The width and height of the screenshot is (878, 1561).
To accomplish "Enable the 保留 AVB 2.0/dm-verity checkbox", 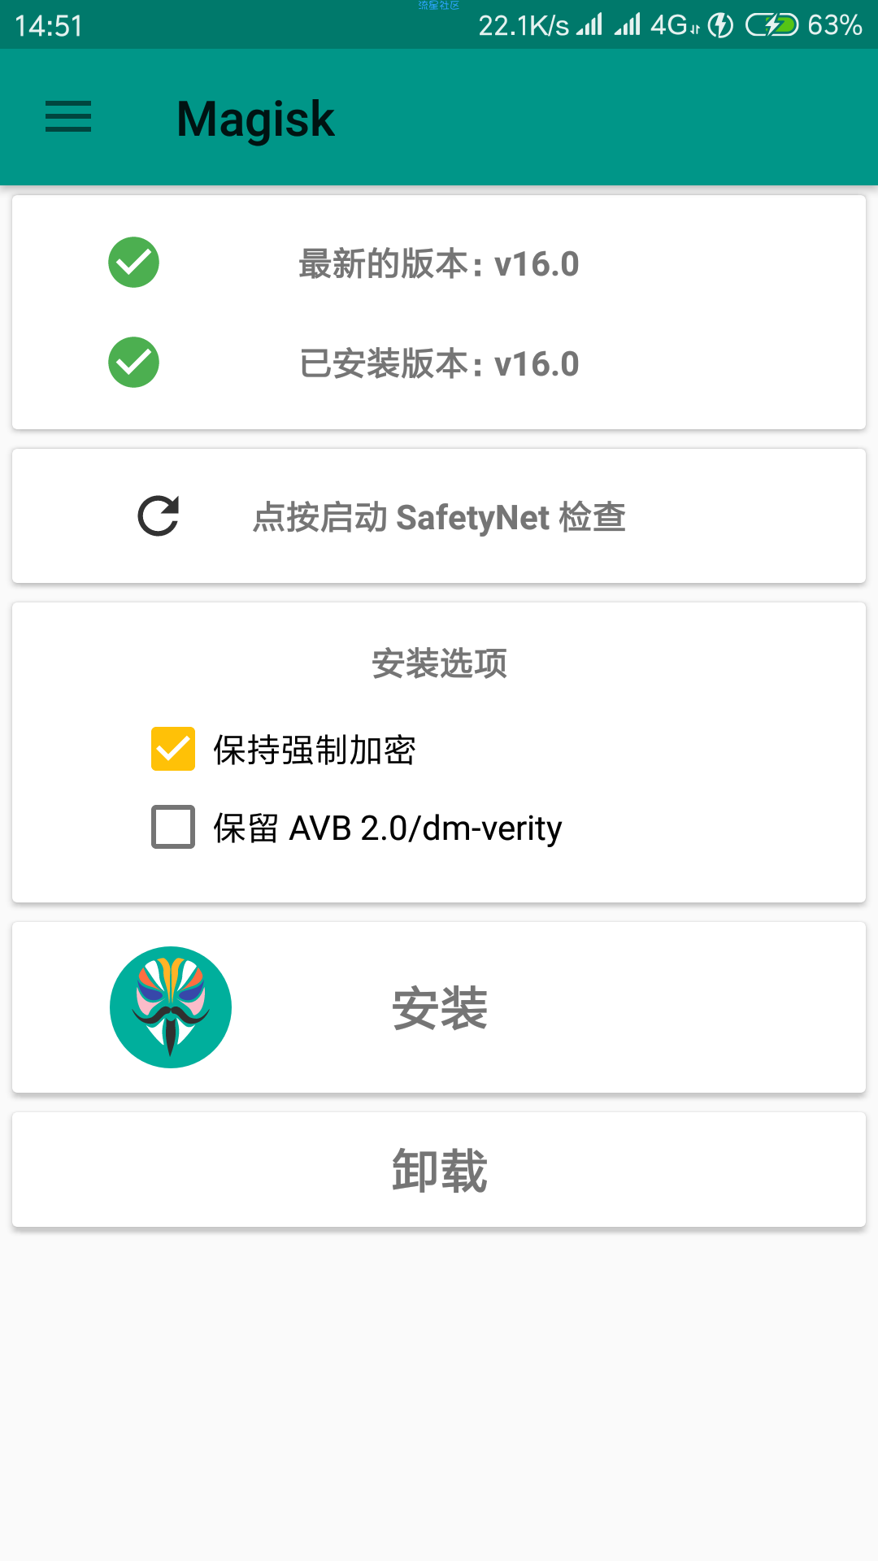I will [x=173, y=827].
